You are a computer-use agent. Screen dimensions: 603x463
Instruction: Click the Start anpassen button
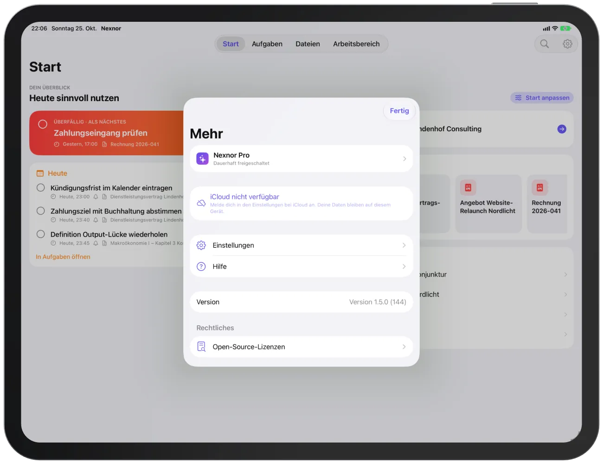(542, 98)
